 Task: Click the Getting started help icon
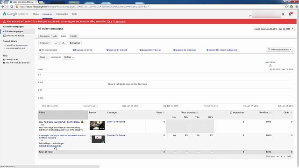pos(4,60)
